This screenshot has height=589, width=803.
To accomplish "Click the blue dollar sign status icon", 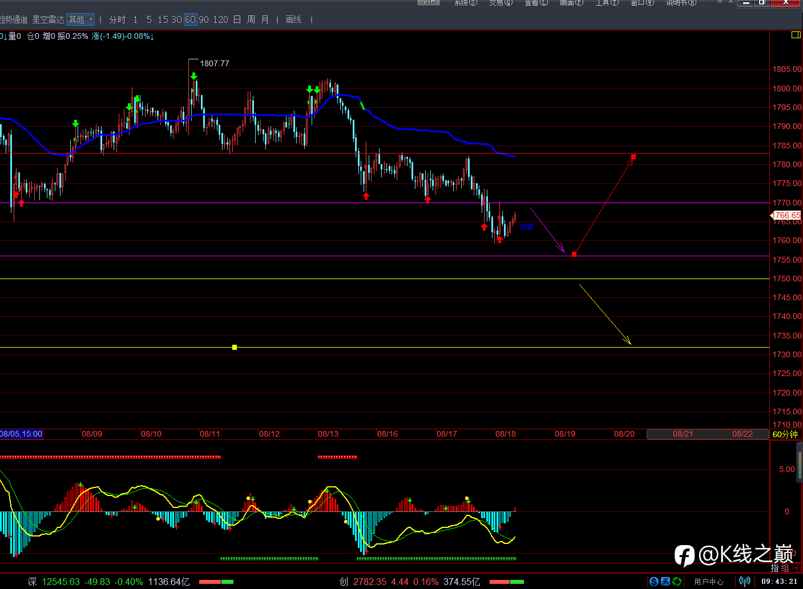I will pos(654,582).
